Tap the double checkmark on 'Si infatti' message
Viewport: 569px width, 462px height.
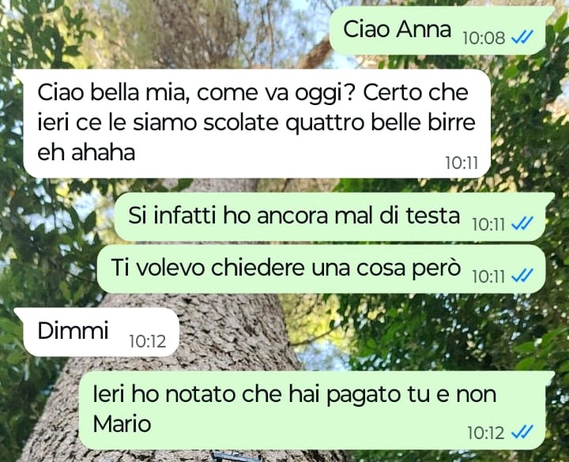click(x=522, y=223)
